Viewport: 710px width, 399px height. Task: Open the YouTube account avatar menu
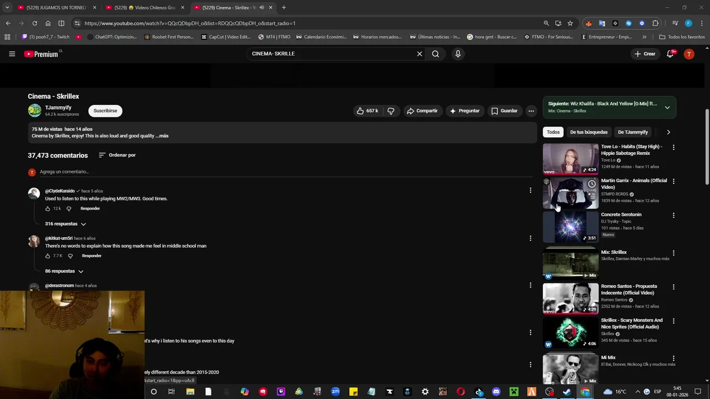[x=689, y=54]
